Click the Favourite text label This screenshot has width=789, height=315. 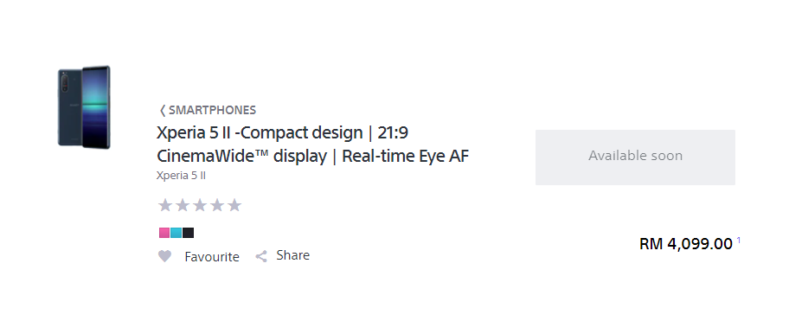point(212,257)
